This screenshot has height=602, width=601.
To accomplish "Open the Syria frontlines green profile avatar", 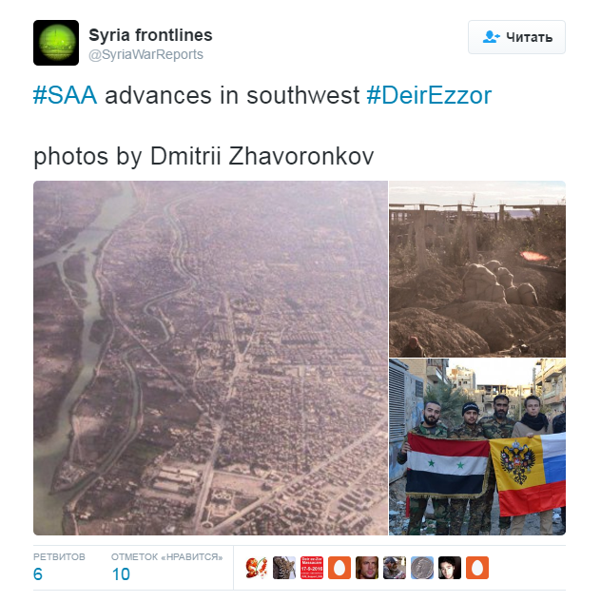I will click(x=56, y=43).
